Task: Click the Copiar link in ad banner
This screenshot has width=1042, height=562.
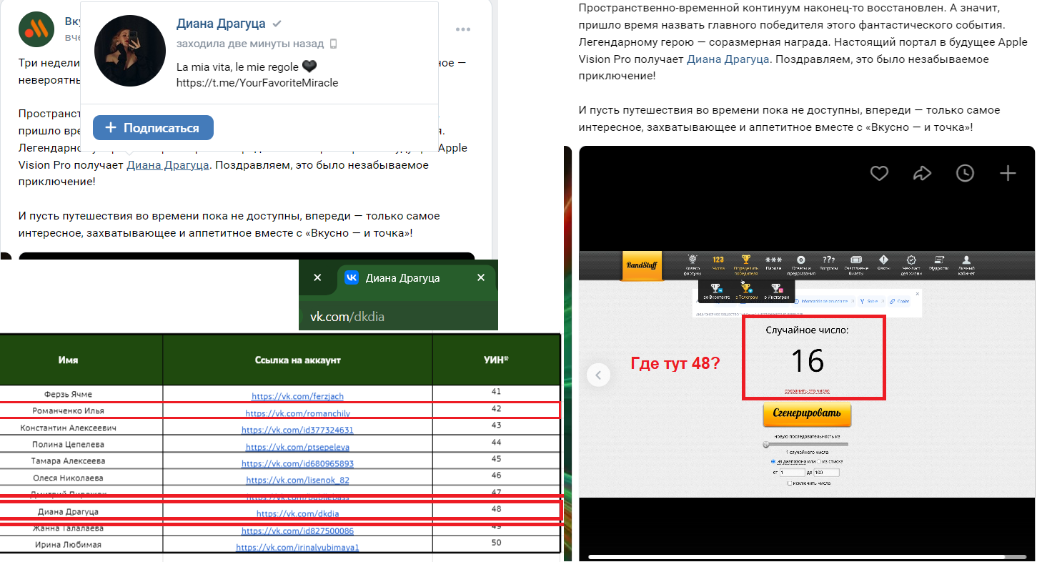Action: [899, 301]
